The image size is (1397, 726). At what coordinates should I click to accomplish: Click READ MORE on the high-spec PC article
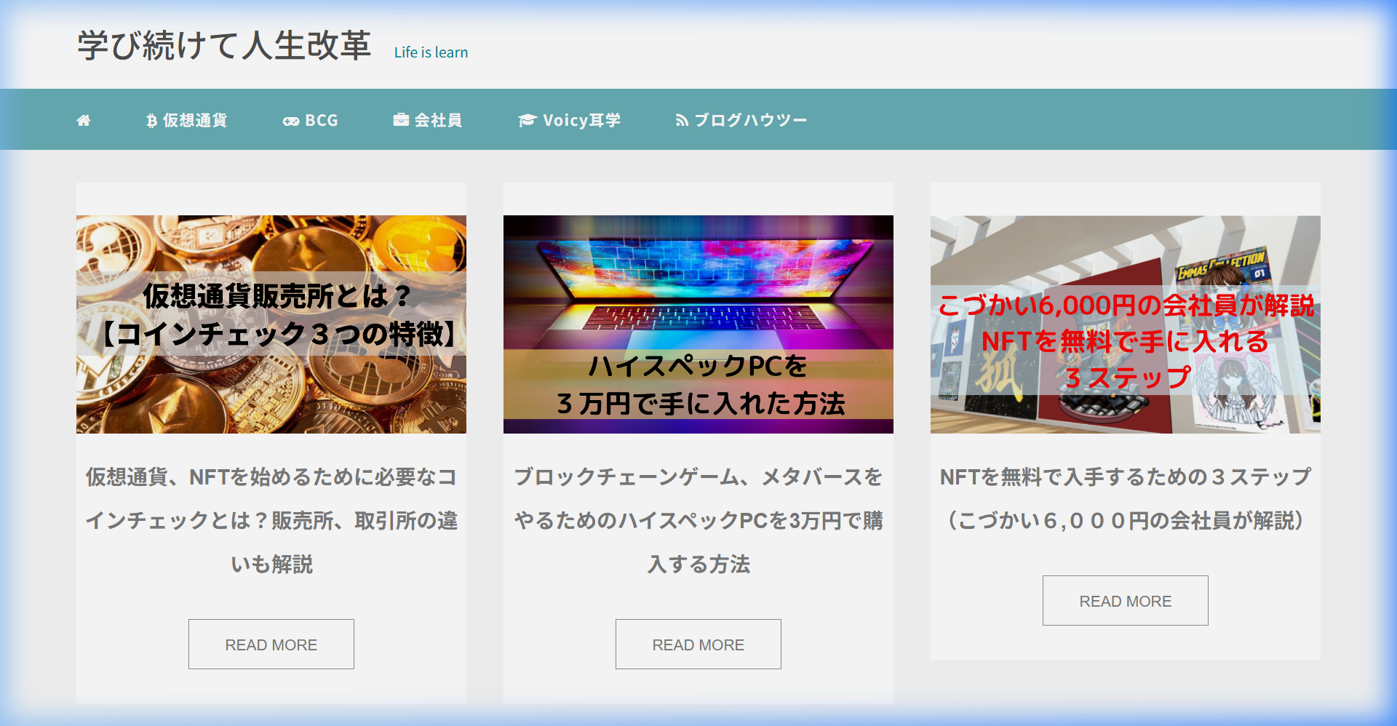coord(698,644)
